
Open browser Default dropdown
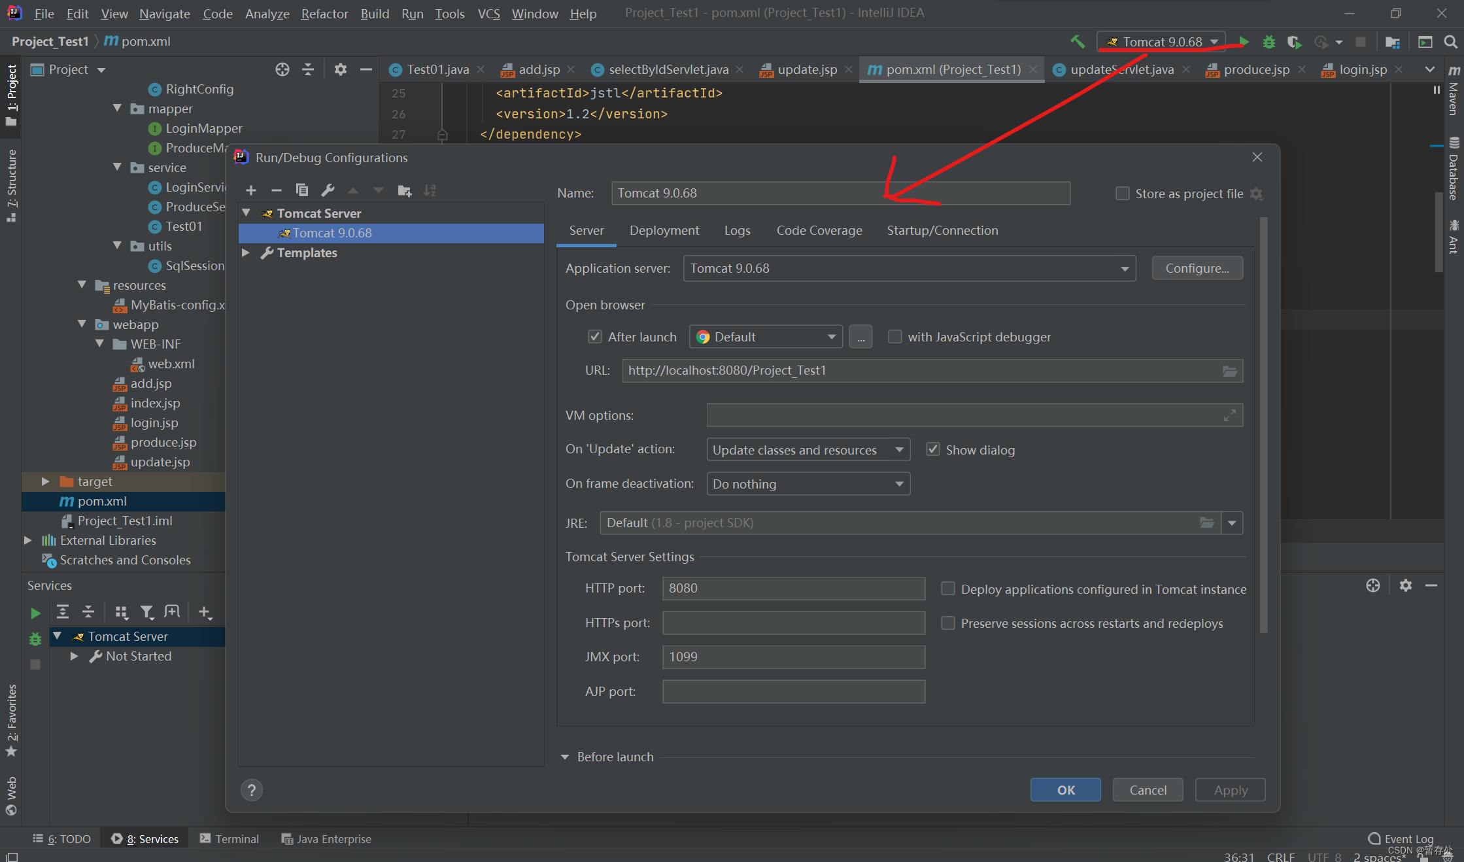pyautogui.click(x=766, y=337)
